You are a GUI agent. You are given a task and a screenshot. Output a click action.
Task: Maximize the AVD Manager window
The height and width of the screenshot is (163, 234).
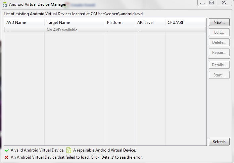pos(212,3)
